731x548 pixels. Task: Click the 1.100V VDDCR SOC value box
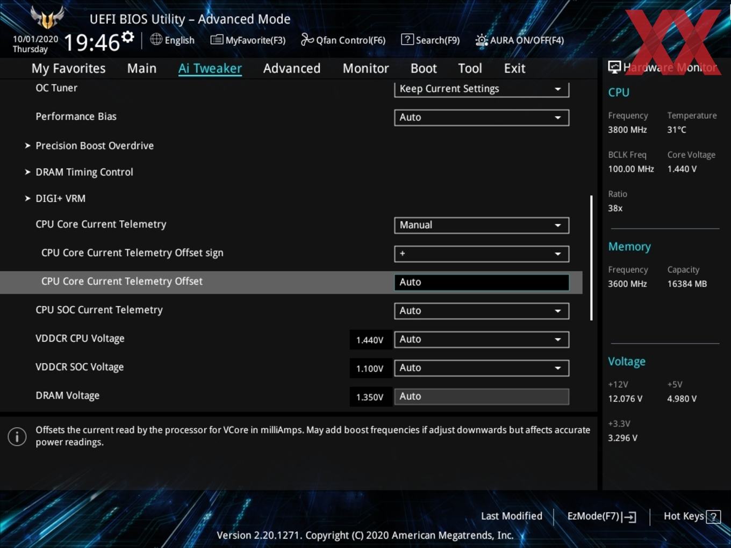(370, 368)
